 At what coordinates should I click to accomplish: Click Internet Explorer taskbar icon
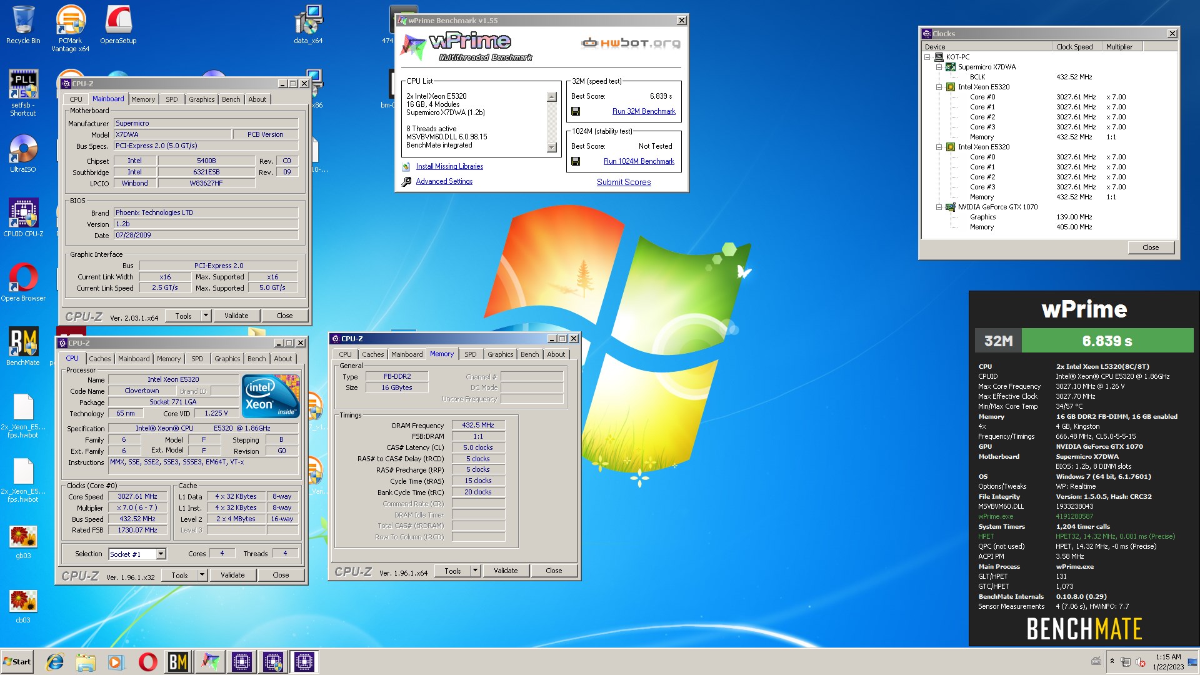(55, 662)
